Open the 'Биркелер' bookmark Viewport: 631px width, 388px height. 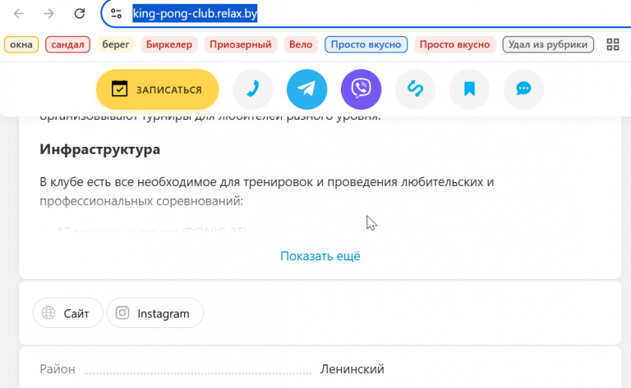click(x=169, y=44)
